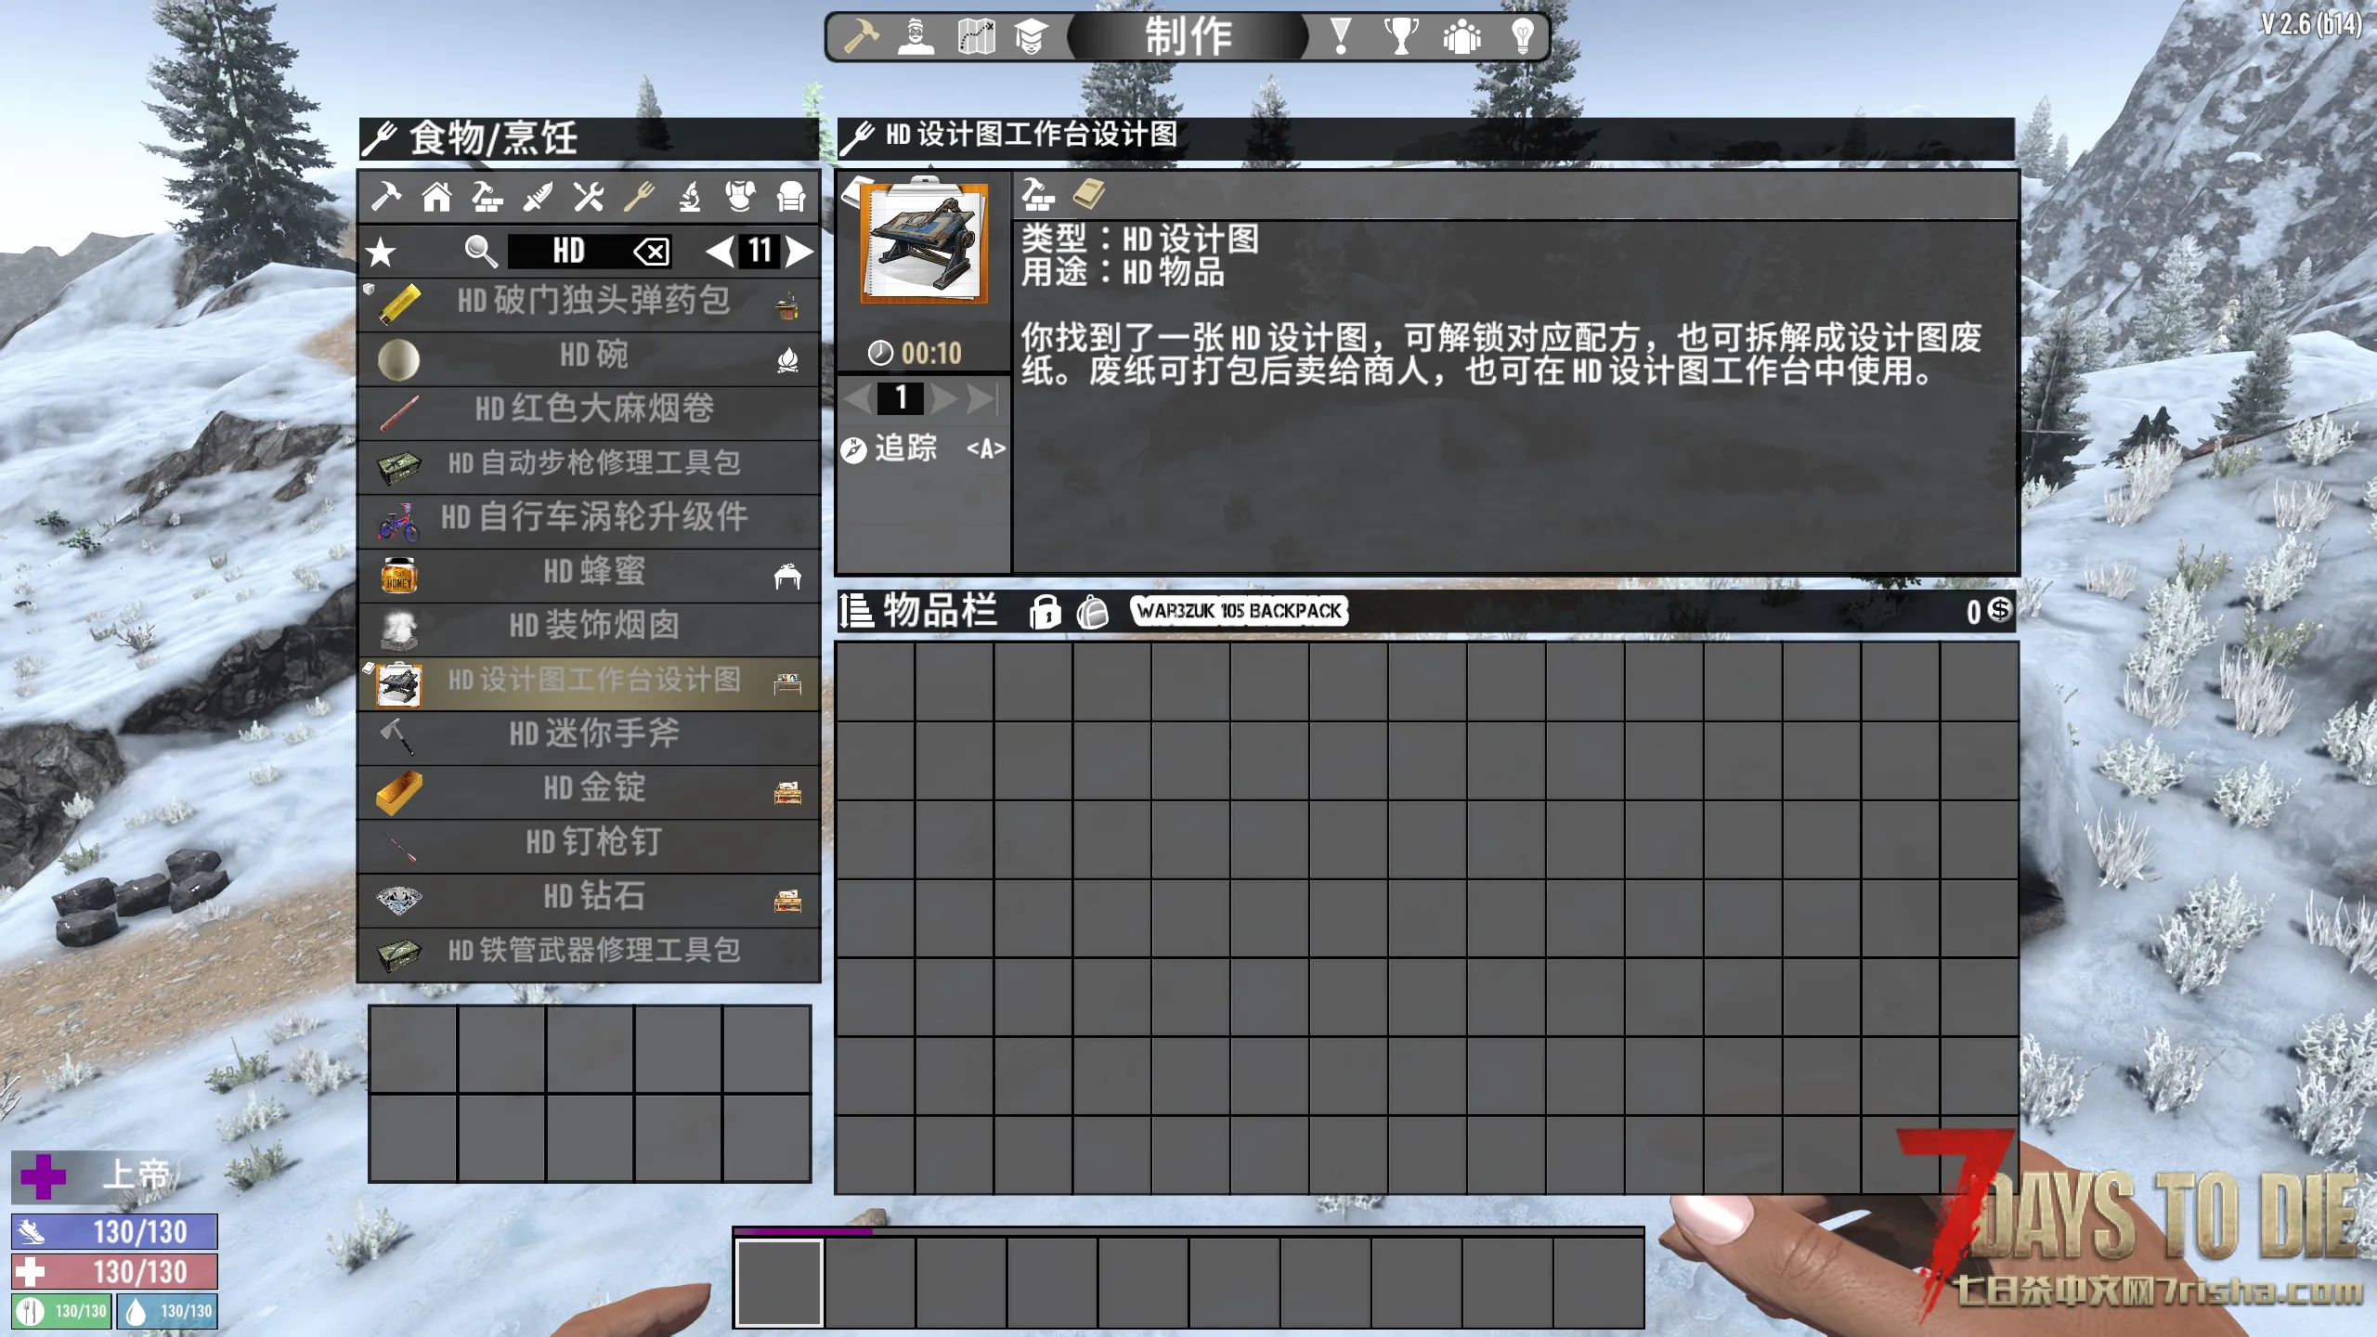Select recipe HD 红色大麻烟卷

(590, 412)
